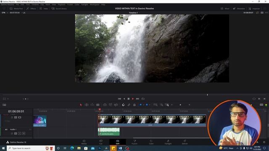Toggle the Media Pool panel

16,8
